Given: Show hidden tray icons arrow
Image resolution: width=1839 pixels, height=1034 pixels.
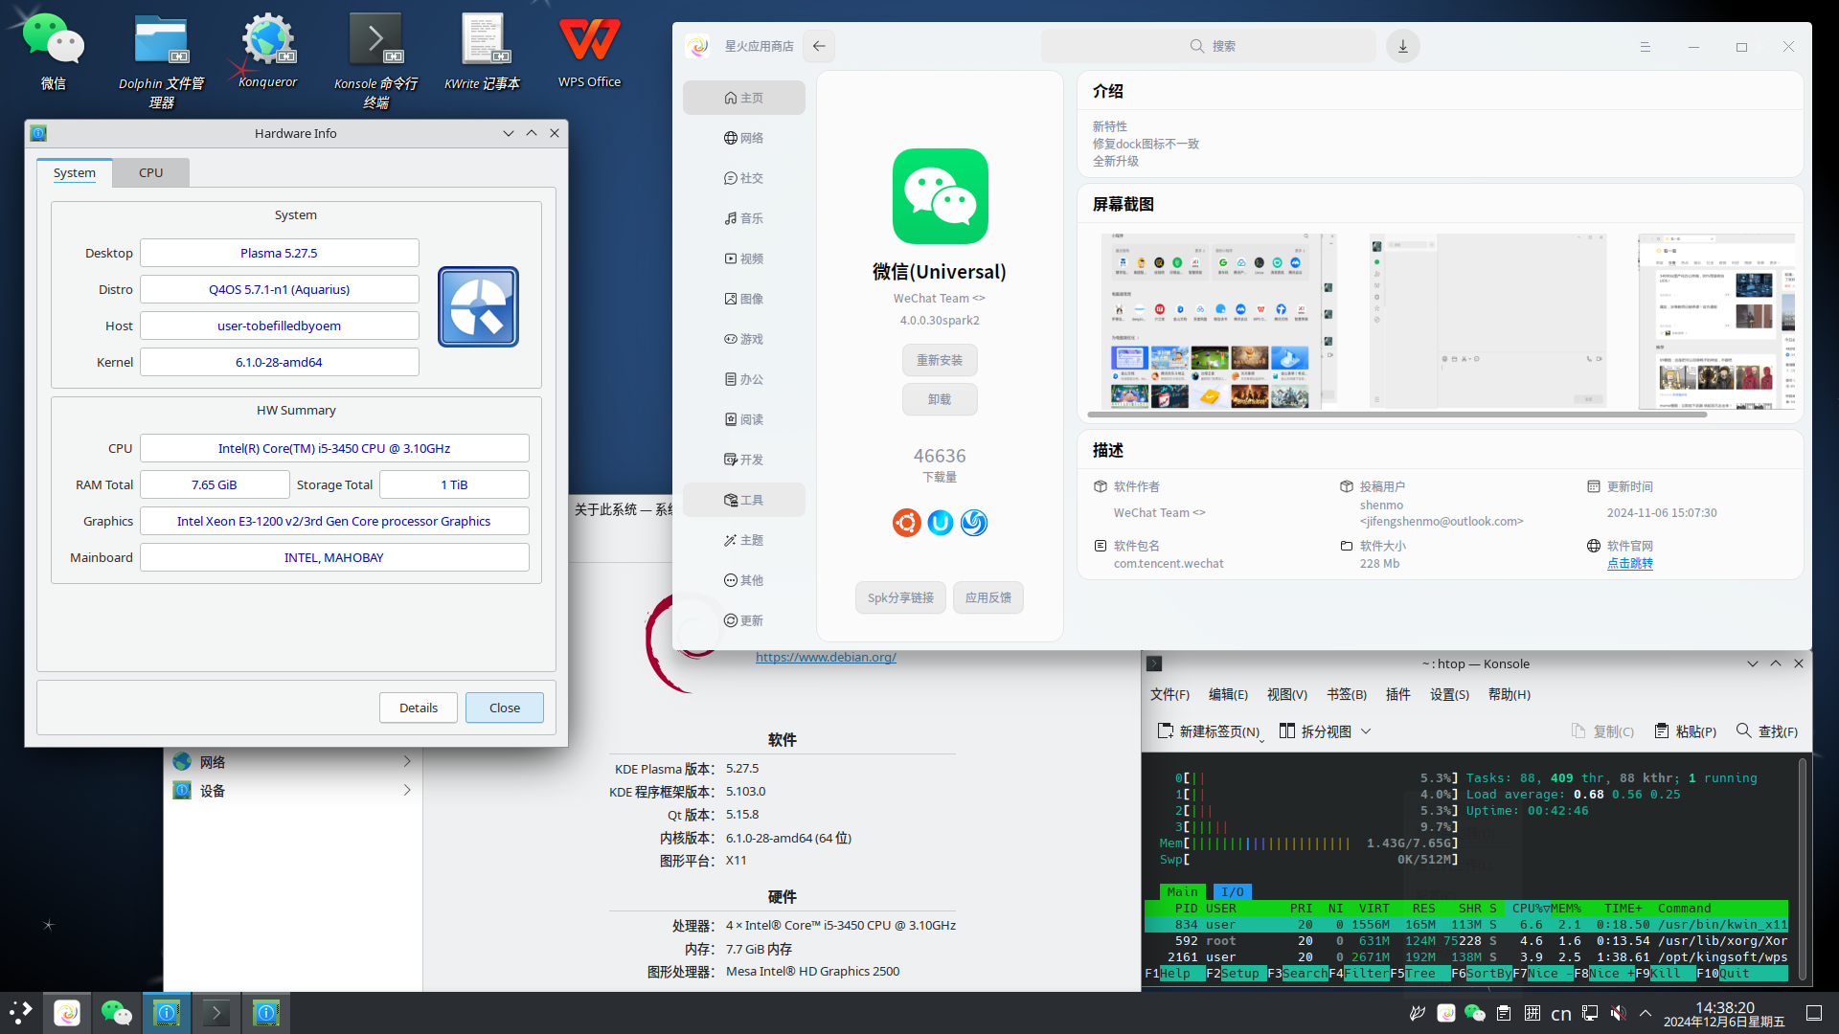Looking at the screenshot, I should point(1646,1013).
